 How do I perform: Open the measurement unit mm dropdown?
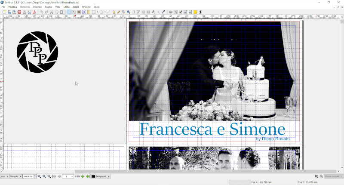[5, 176]
